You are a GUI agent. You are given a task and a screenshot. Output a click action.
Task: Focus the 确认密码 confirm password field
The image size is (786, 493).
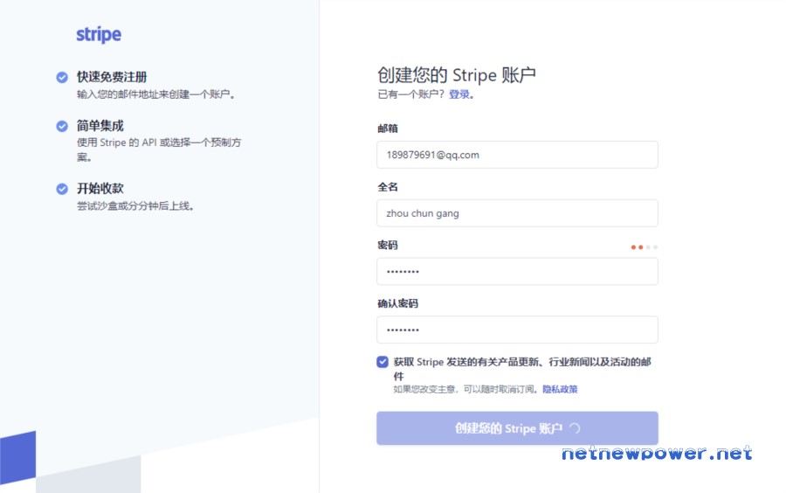point(517,330)
